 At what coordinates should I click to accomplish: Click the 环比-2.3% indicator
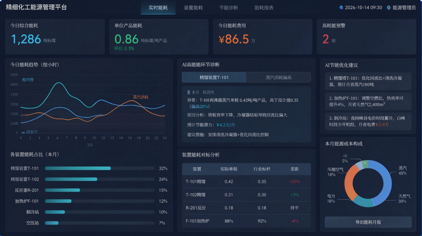124,48
